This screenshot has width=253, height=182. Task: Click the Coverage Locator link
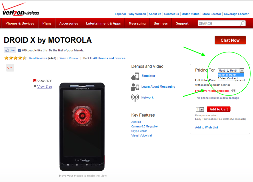[236, 14]
